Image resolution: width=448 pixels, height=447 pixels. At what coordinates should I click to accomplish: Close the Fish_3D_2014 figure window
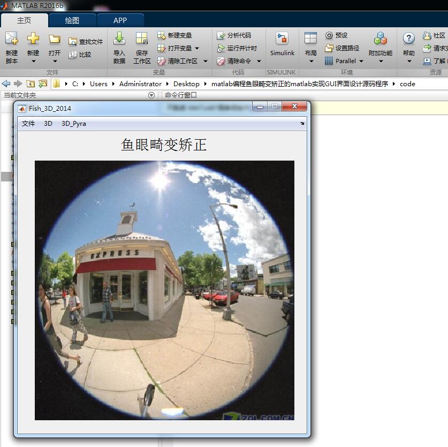click(x=294, y=107)
